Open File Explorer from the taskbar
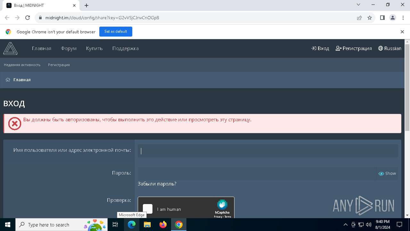The height and width of the screenshot is (231, 410). [x=147, y=225]
